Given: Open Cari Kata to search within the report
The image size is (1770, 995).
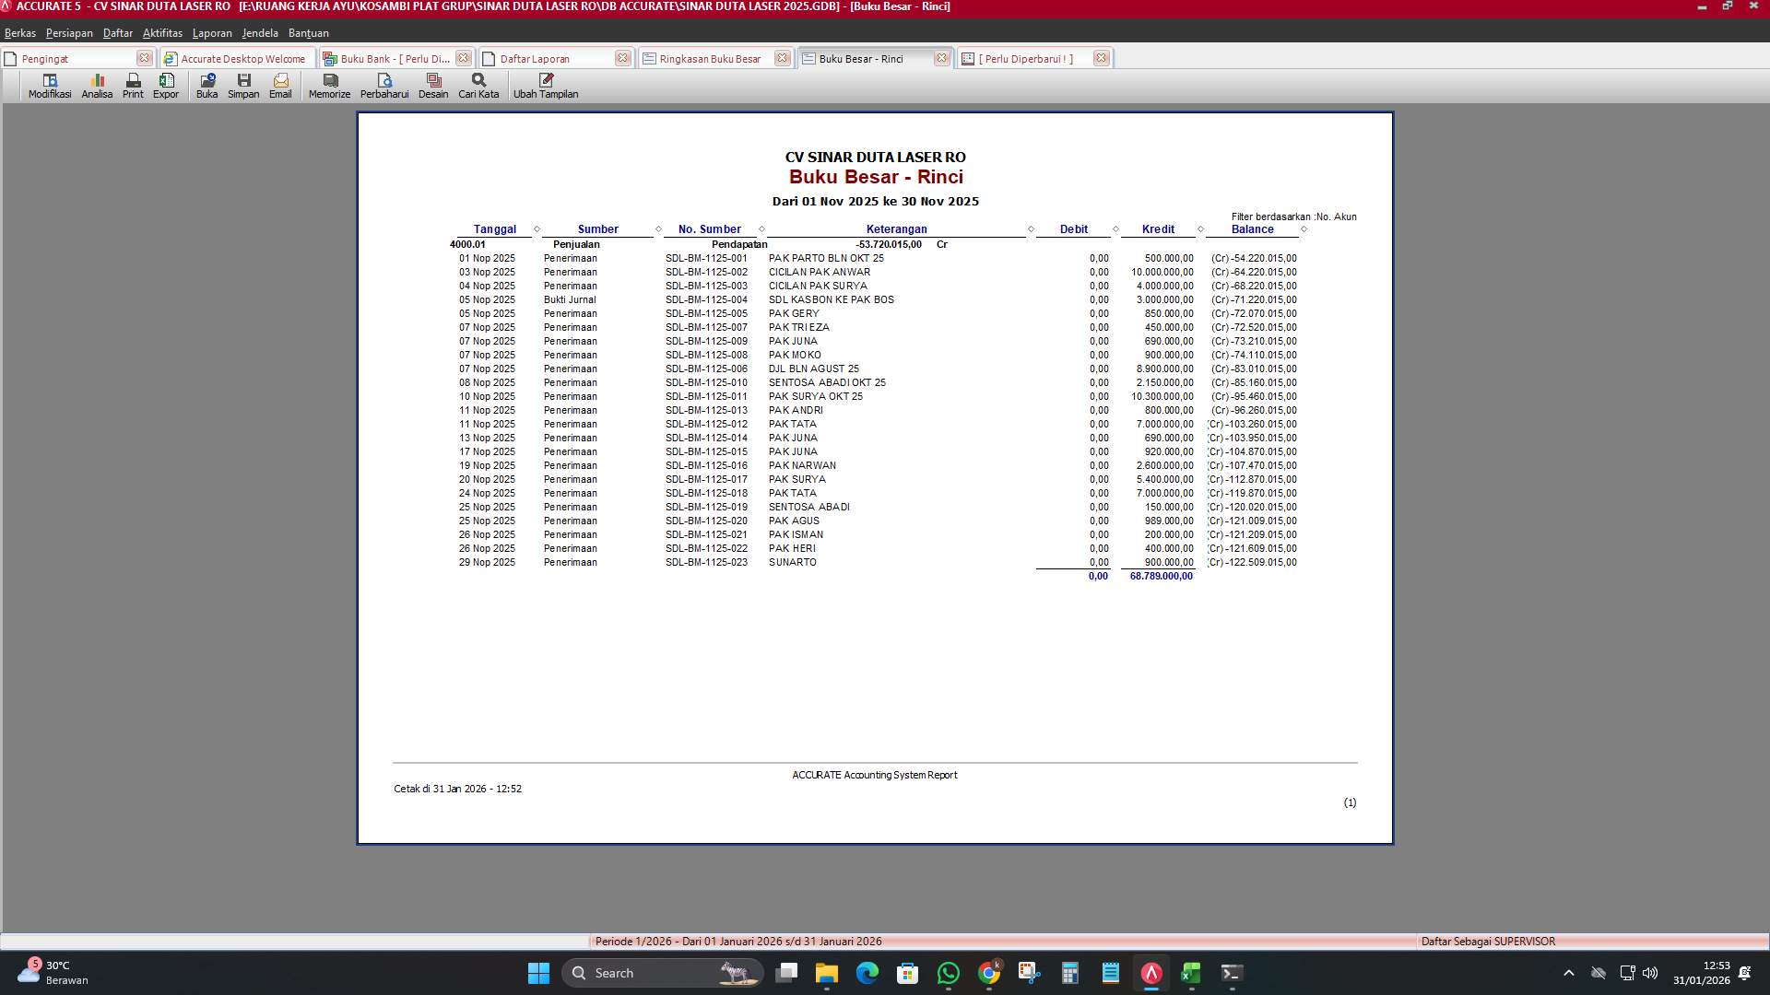Looking at the screenshot, I should [477, 86].
